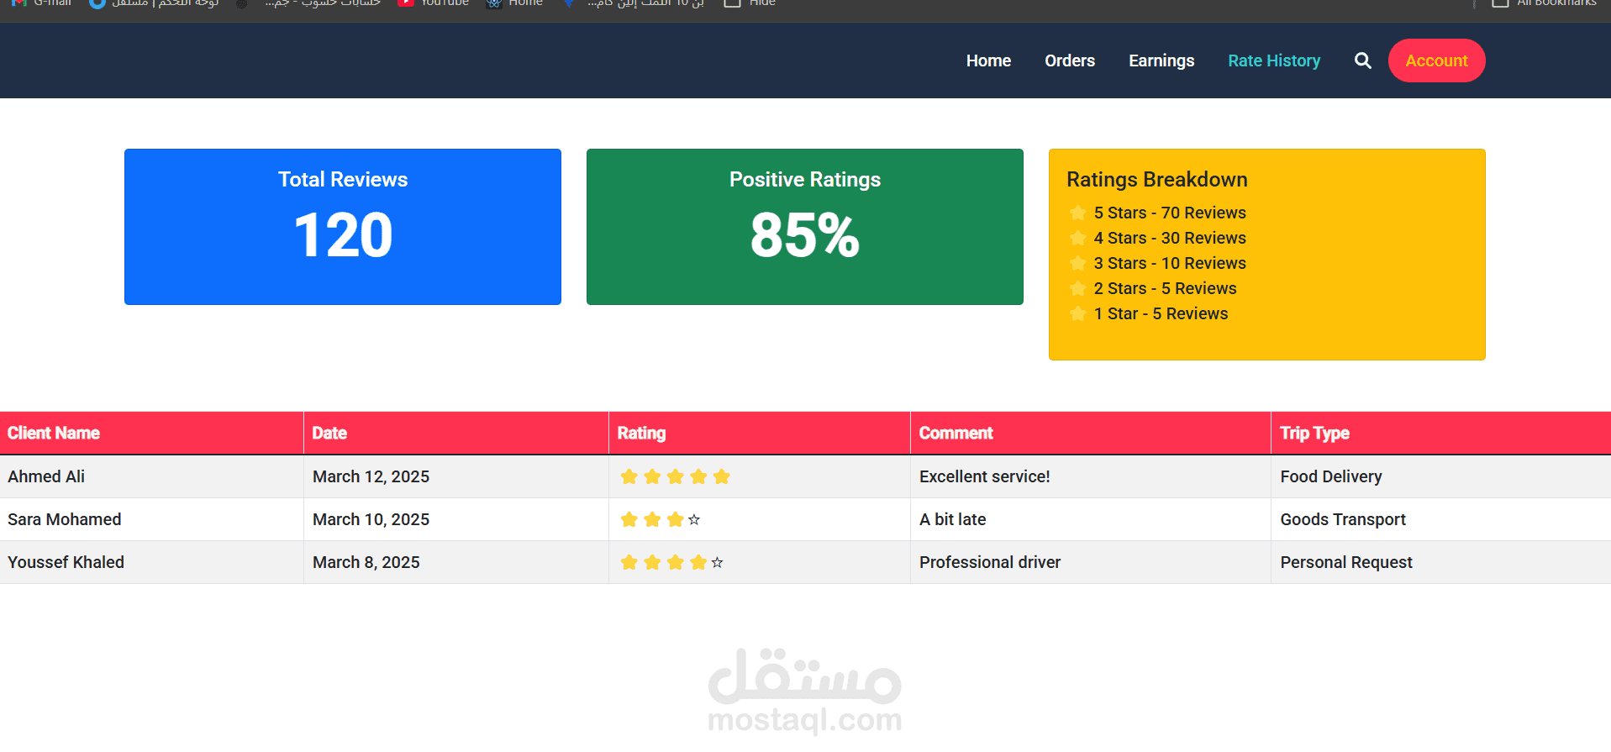Click the Ratings Breakdown heading

[1156, 179]
